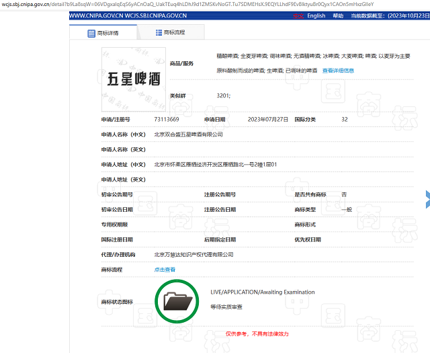Select similar group value 3201;
430x353 pixels.
[224, 95]
